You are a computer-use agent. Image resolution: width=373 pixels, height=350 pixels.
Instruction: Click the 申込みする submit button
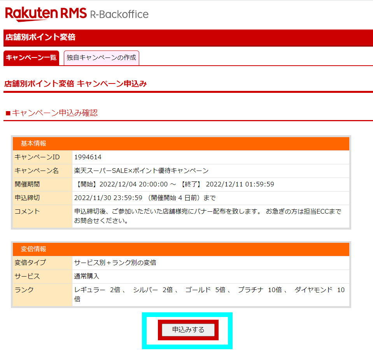[x=188, y=330]
